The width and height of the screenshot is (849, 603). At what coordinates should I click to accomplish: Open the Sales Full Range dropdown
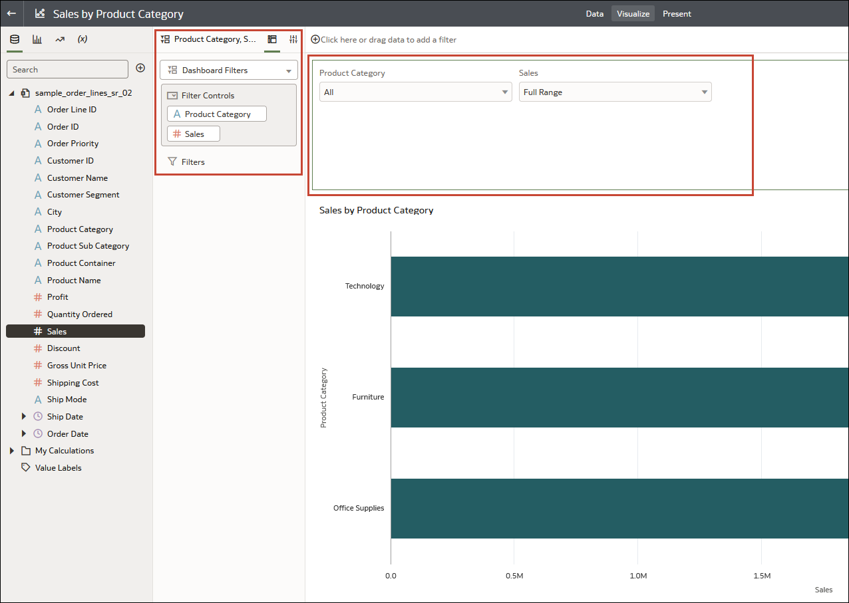(615, 92)
